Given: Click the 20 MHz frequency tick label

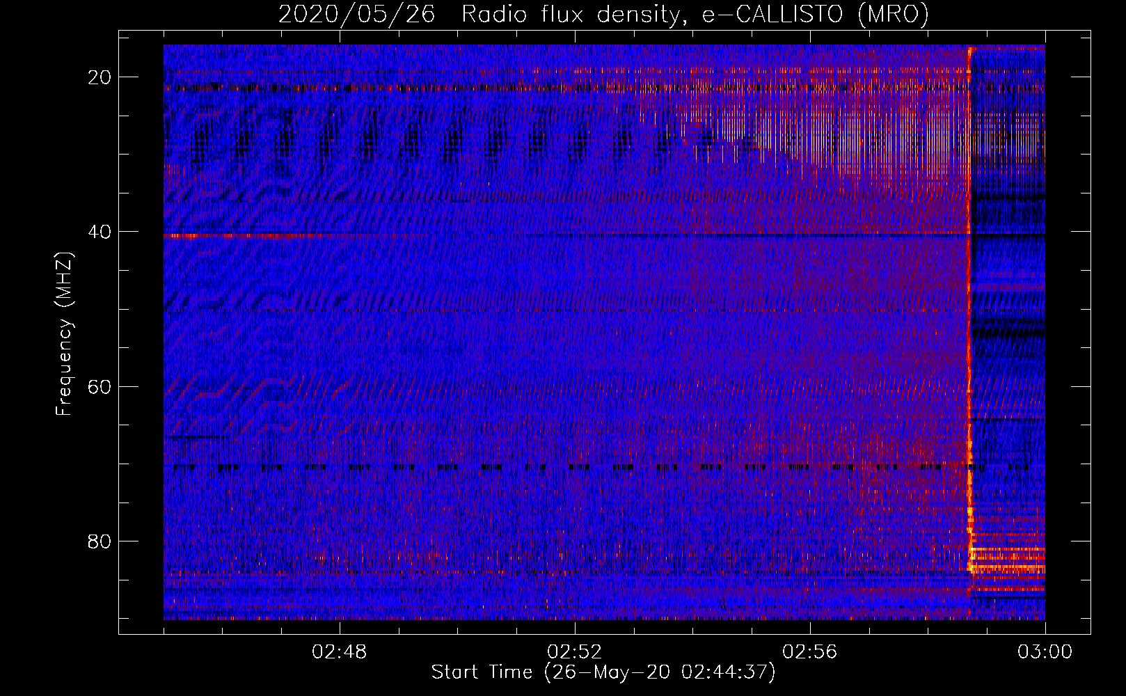Looking at the screenshot, I should click(x=100, y=77).
